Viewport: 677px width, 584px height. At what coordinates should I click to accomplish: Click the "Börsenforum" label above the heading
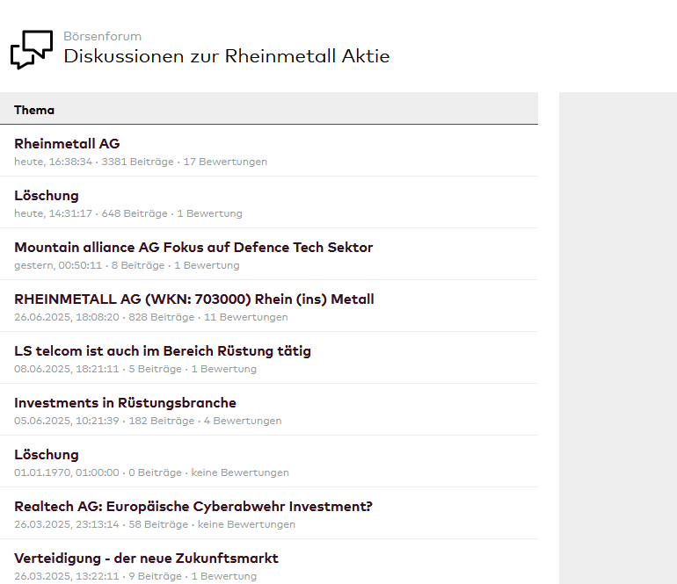102,37
